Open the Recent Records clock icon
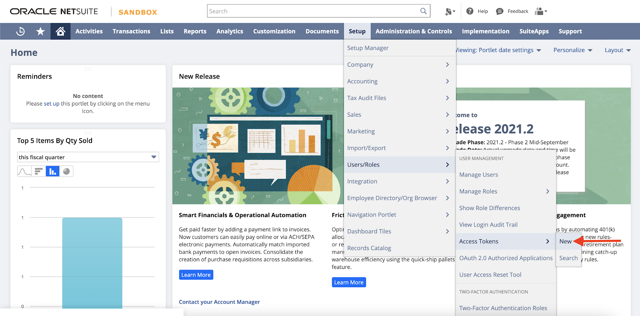 pyautogui.click(x=20, y=31)
